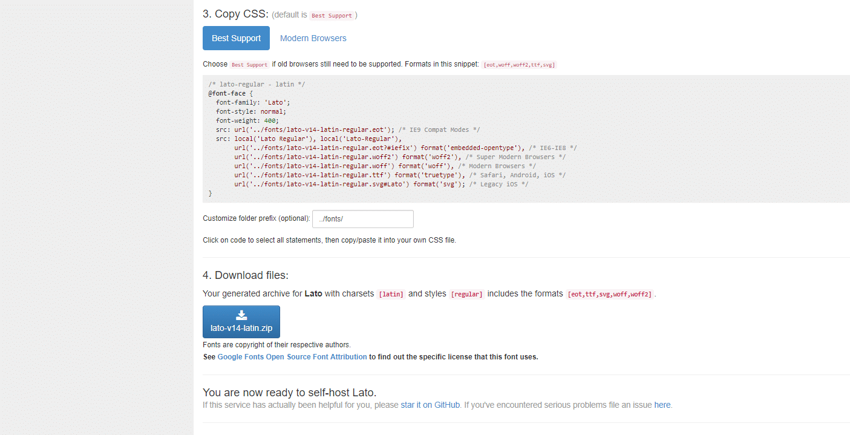The width and height of the screenshot is (850, 435).
Task: Click the [regular] styles tag
Action: click(467, 294)
